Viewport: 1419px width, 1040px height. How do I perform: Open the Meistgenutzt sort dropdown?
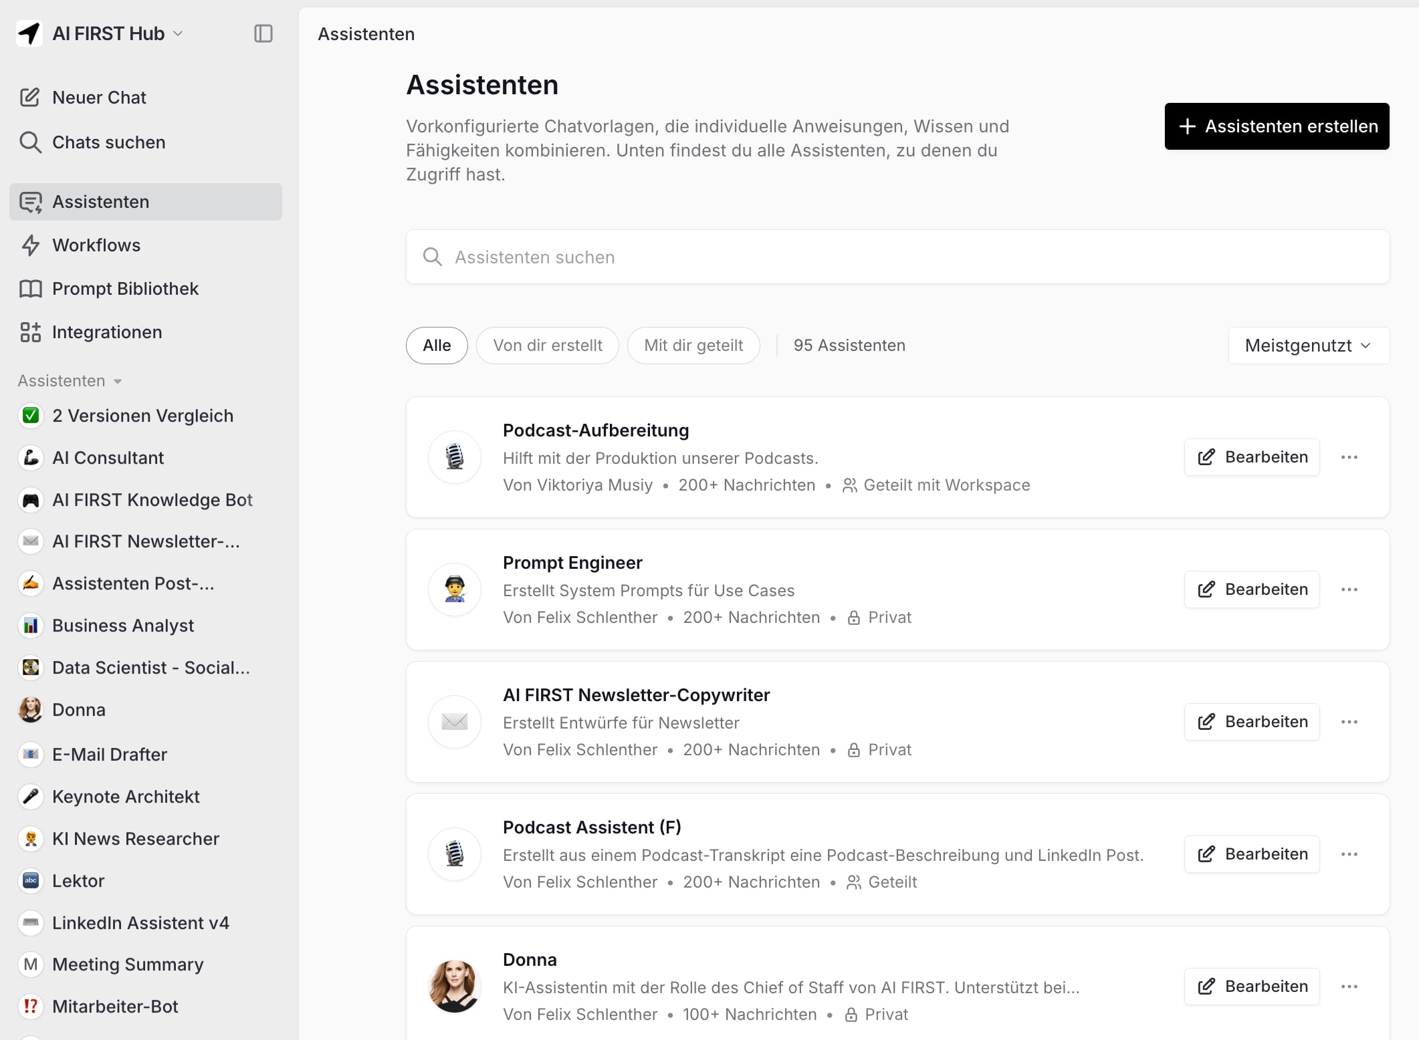point(1308,346)
